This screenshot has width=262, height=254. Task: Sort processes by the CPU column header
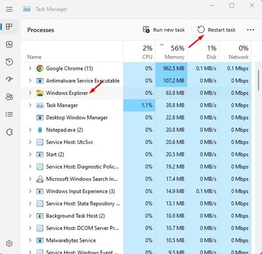[139, 51]
